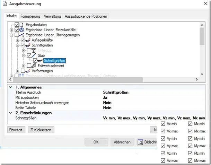Click the Mit ausdrucken value Ja
Image resolution: width=211 pixels, height=165 pixels.
(x=105, y=97)
